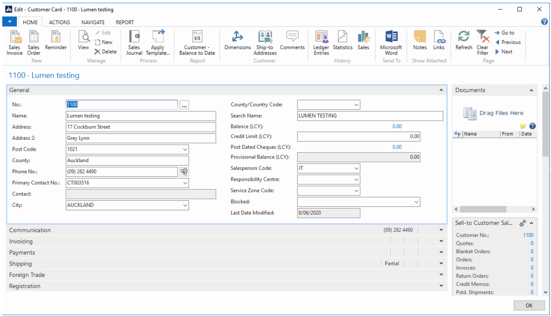Viewport: 551px width, 316px height.
Task: Expand the Invoicing section
Action: click(441, 241)
